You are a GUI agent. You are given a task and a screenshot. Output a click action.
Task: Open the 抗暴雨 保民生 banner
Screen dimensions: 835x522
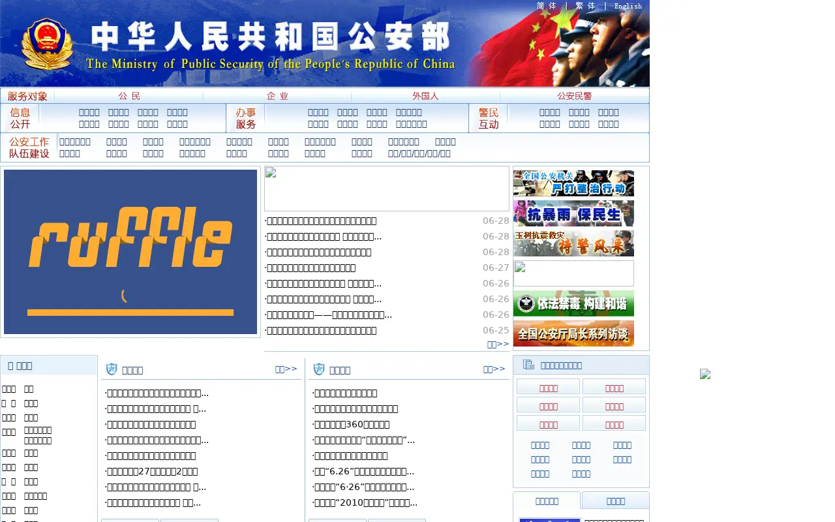click(x=573, y=213)
